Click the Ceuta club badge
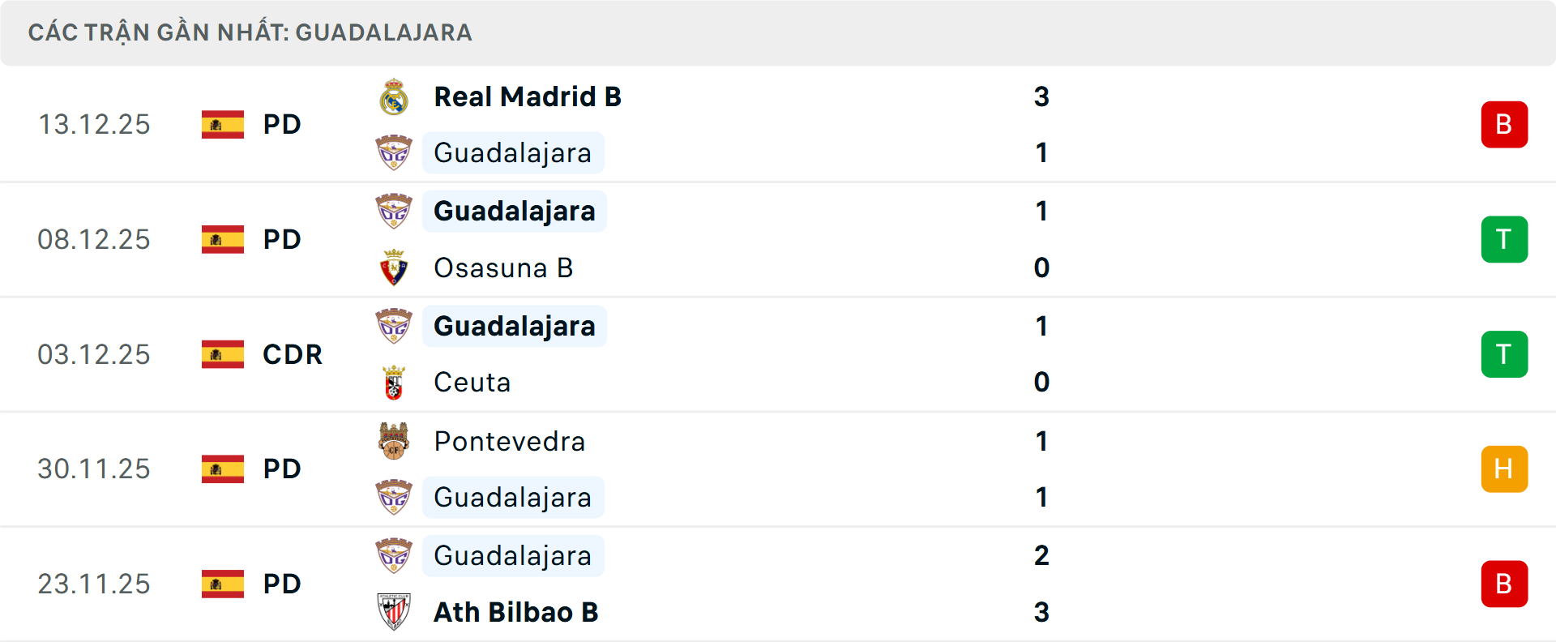 tap(394, 382)
